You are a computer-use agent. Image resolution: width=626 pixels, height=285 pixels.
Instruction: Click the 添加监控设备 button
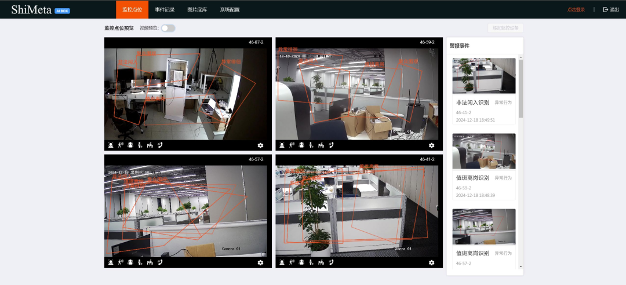[505, 28]
